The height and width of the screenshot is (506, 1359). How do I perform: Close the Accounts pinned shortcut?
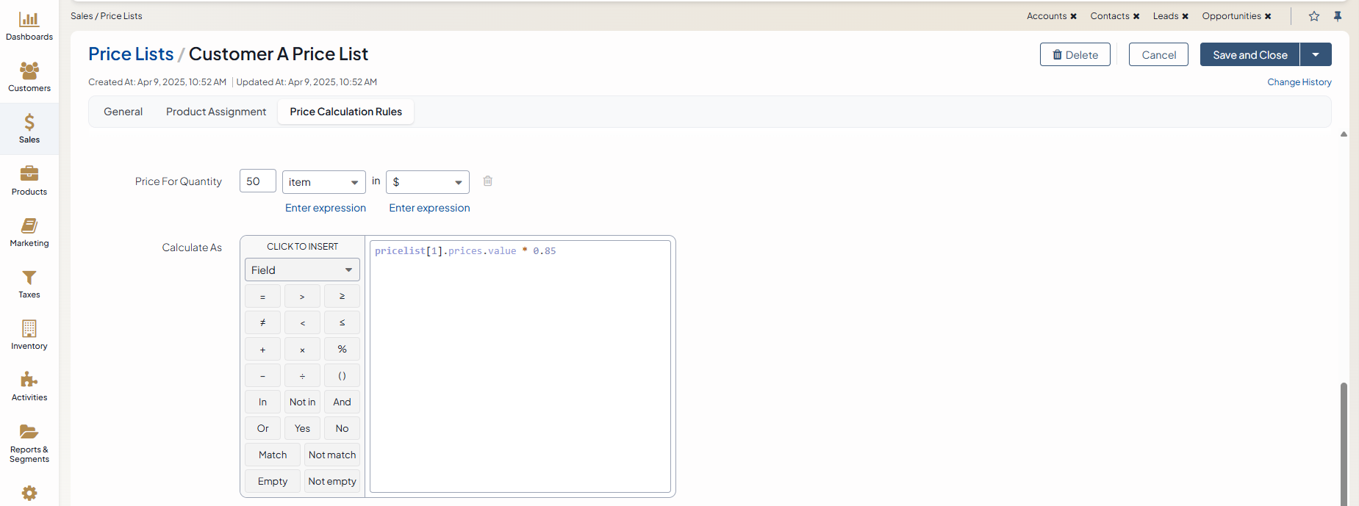click(1073, 16)
